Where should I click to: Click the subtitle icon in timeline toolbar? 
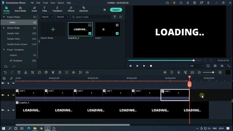pos(192,72)
